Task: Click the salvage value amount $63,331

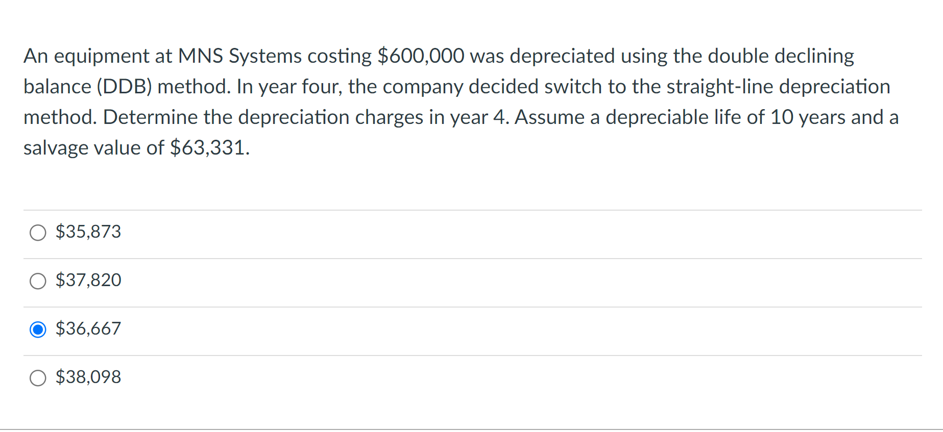Action: click(x=209, y=148)
